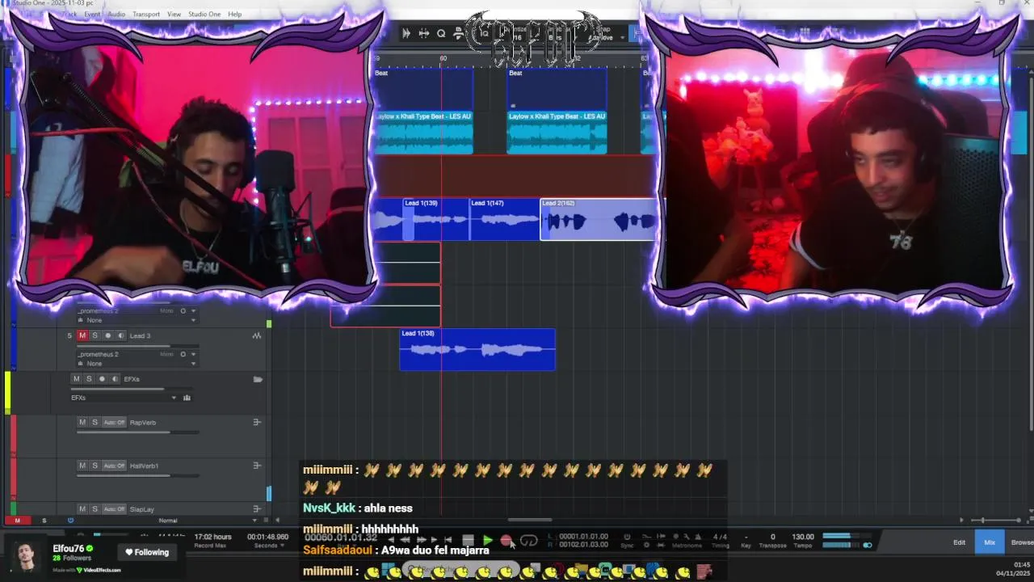Viewport: 1034px width, 582px height.
Task: Select the zoom magnifier tool in toolbar
Action: click(x=441, y=33)
